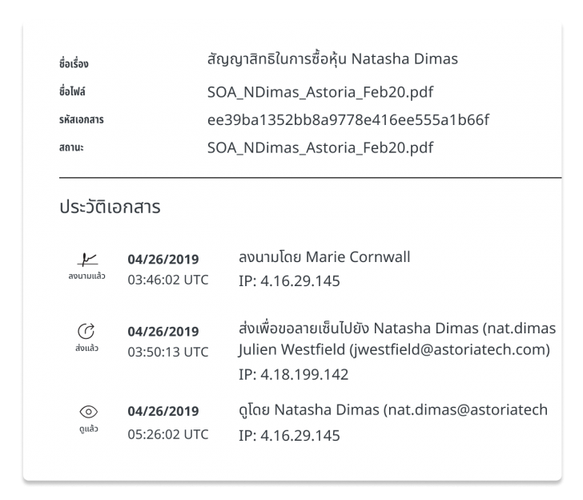Click the ประวัติเอกสาร section heading
The height and width of the screenshot is (500, 583).
coord(111,208)
